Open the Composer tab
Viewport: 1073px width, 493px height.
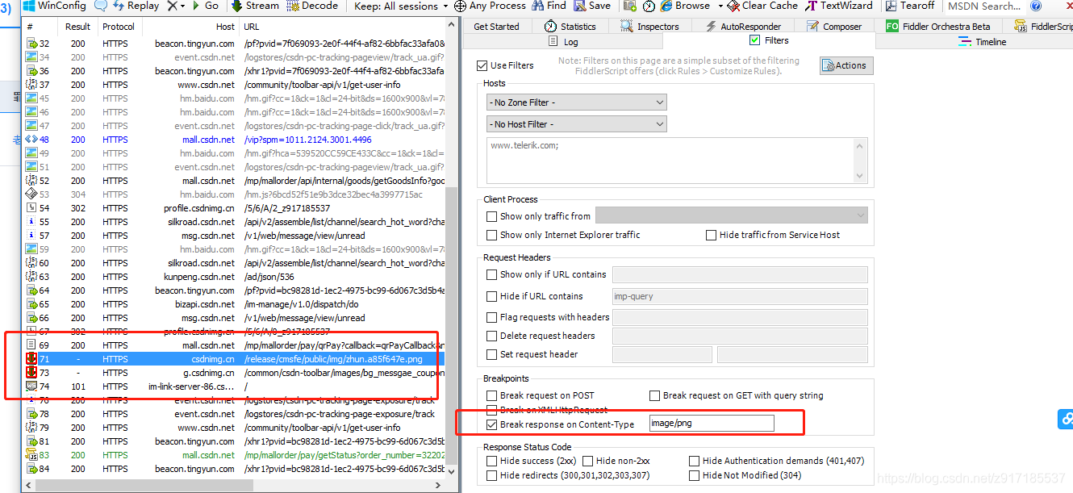[833, 27]
